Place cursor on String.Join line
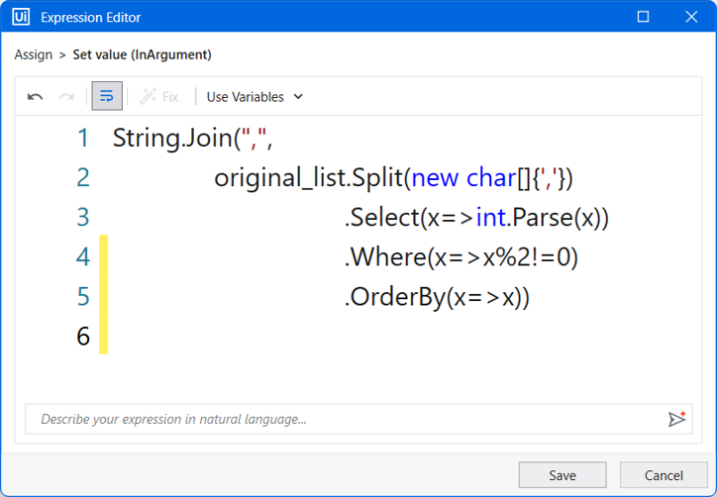 click(x=192, y=138)
